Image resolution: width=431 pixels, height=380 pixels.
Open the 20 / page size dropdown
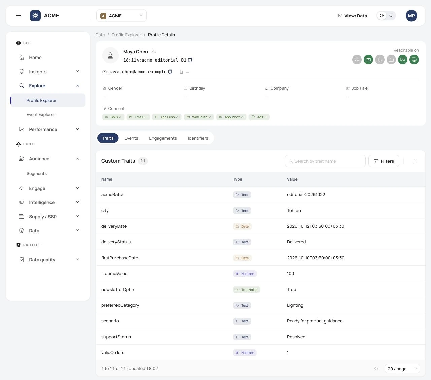402,369
